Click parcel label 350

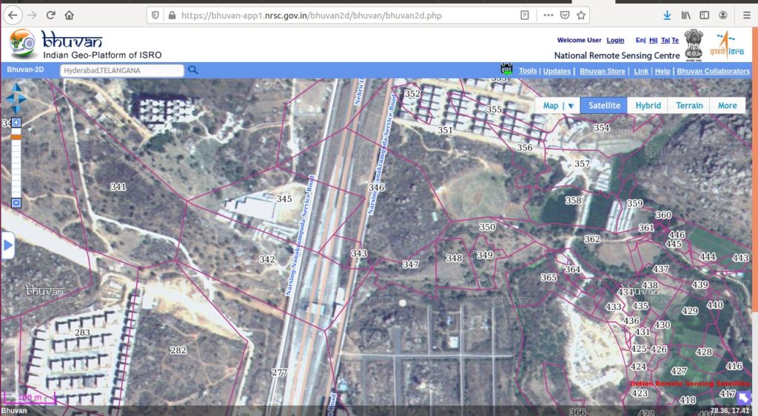(487, 227)
